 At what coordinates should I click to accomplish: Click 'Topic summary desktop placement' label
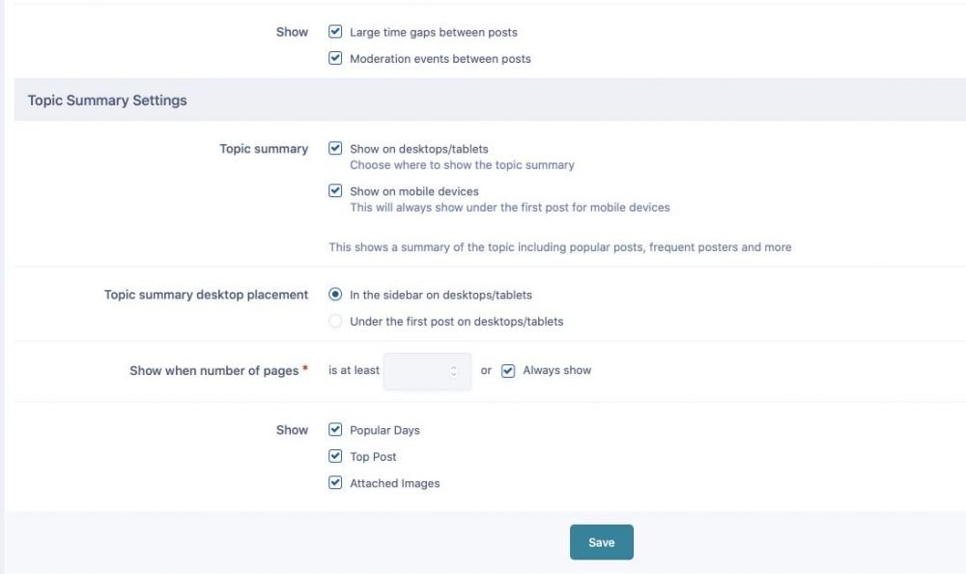point(206,294)
